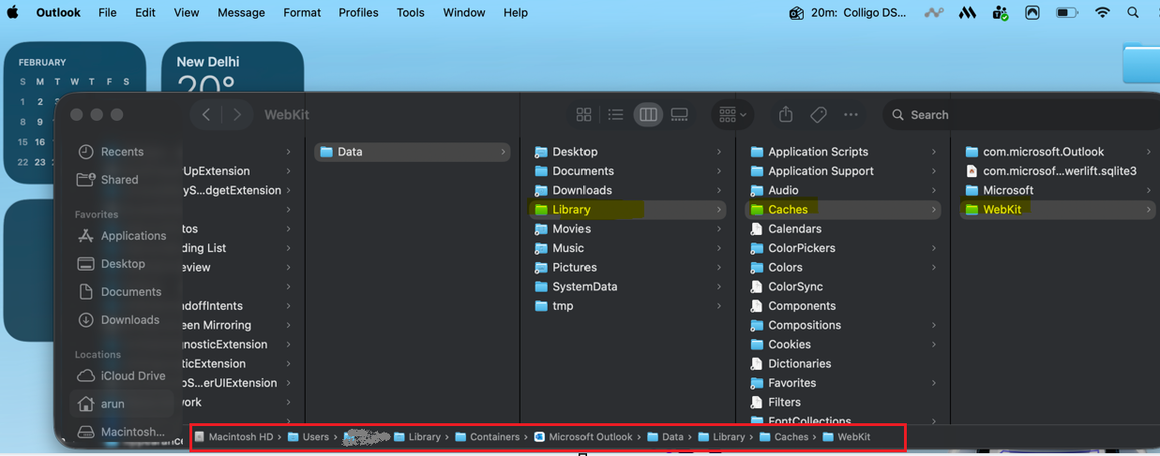Expand the Audio folder chevron
1160x456 pixels.
(934, 190)
